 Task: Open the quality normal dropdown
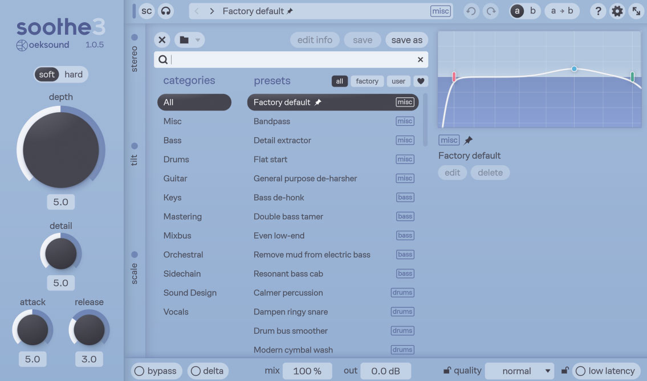pyautogui.click(x=519, y=371)
